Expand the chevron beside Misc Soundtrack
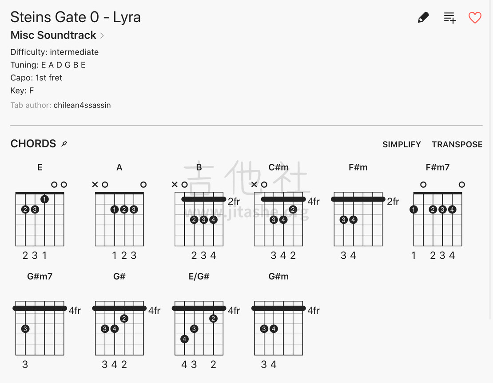This screenshot has width=493, height=383. tap(102, 36)
